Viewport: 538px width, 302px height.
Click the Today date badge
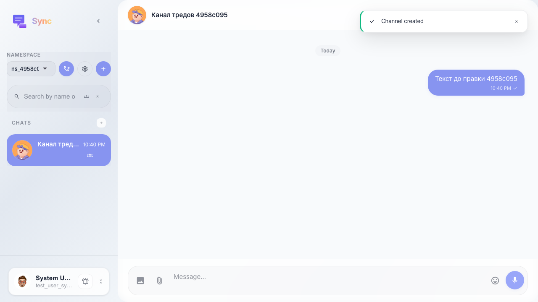click(x=328, y=51)
